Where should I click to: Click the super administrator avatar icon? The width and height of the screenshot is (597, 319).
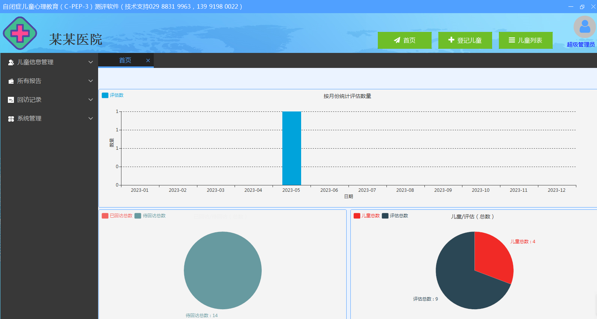584,27
